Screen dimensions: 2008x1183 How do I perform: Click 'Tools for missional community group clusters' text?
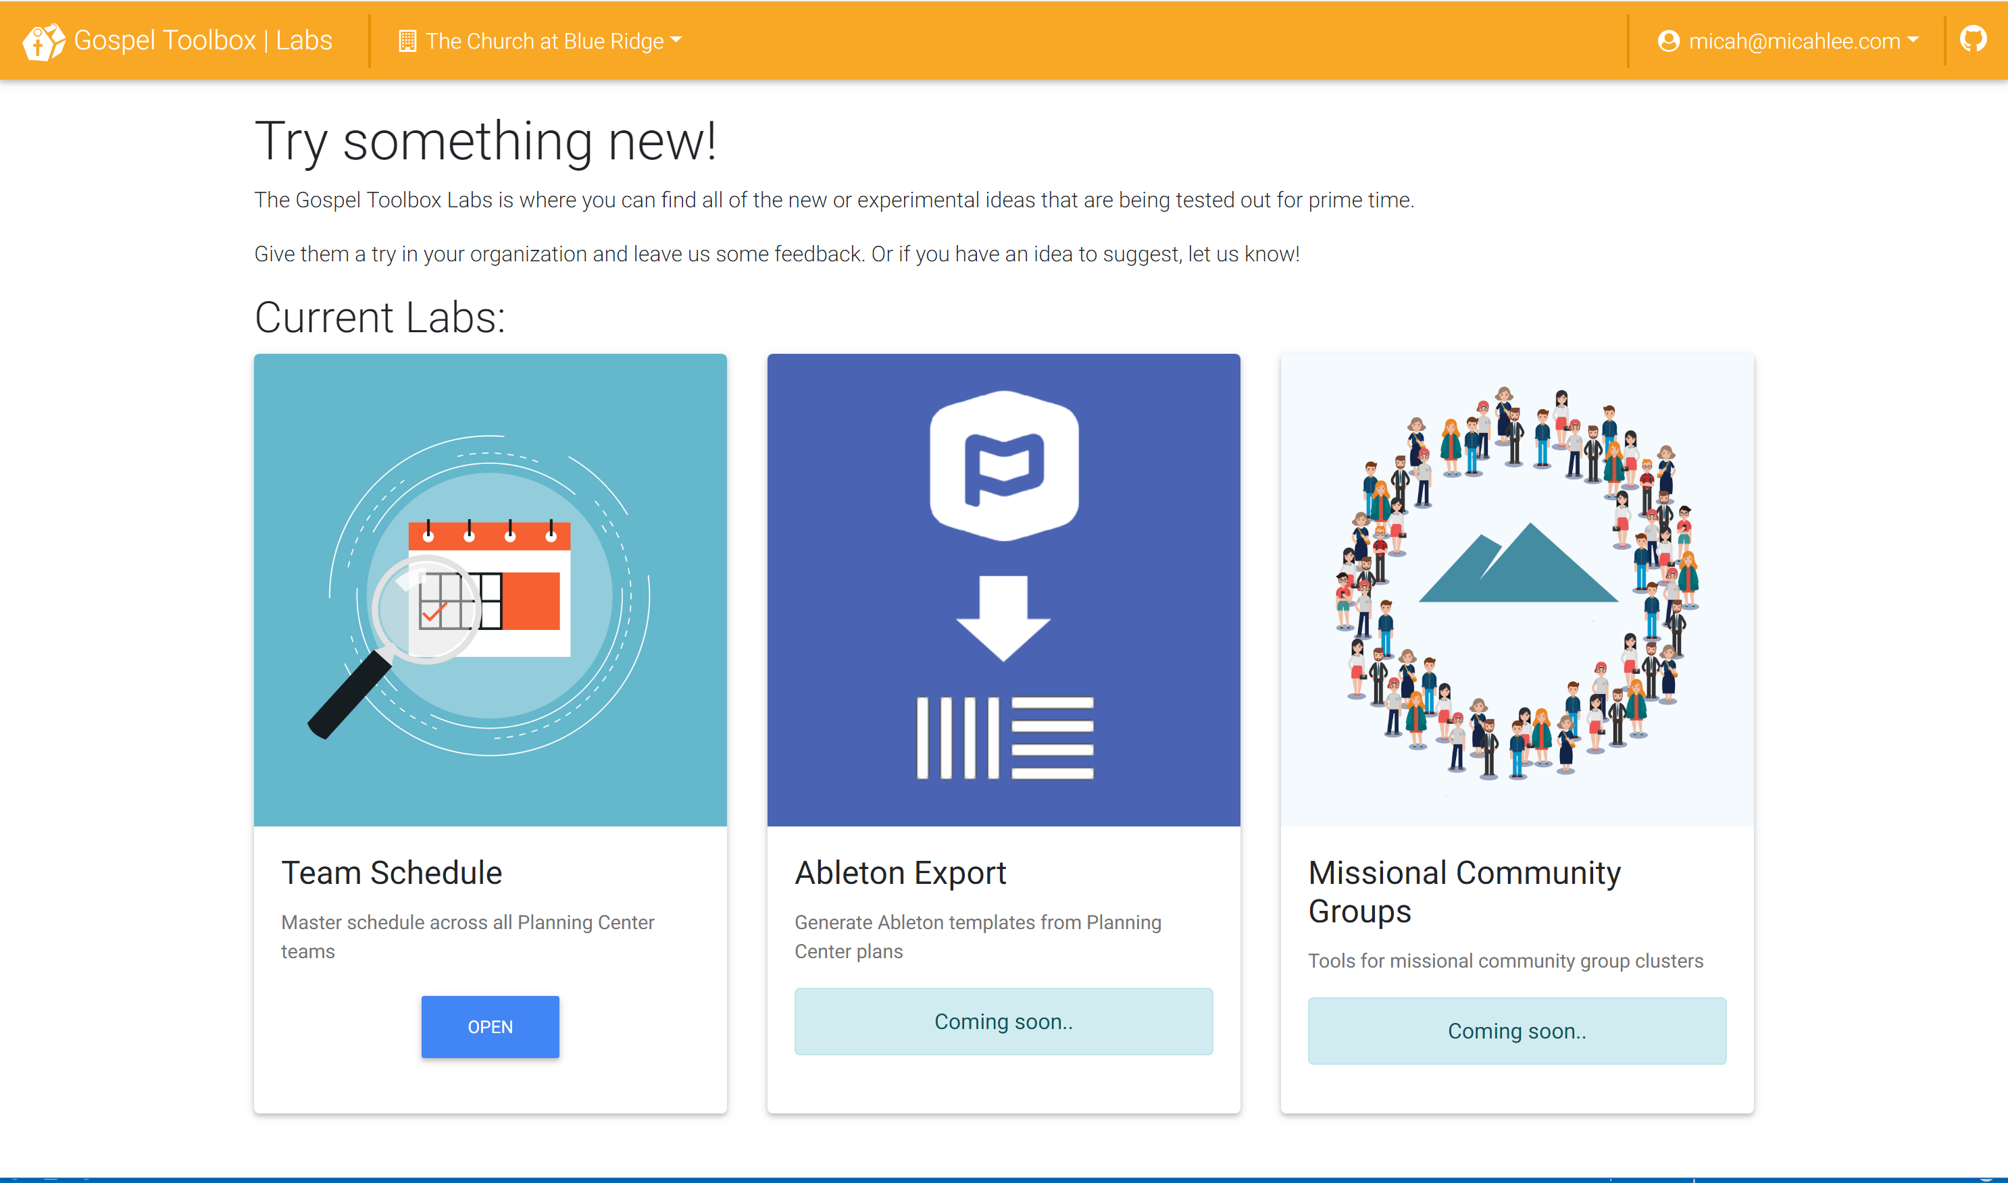(x=1505, y=961)
